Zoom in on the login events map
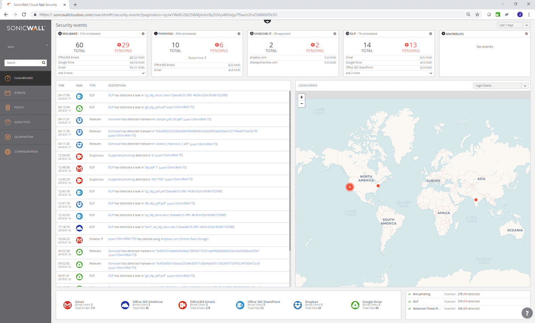This screenshot has width=535, height=323. click(302, 97)
